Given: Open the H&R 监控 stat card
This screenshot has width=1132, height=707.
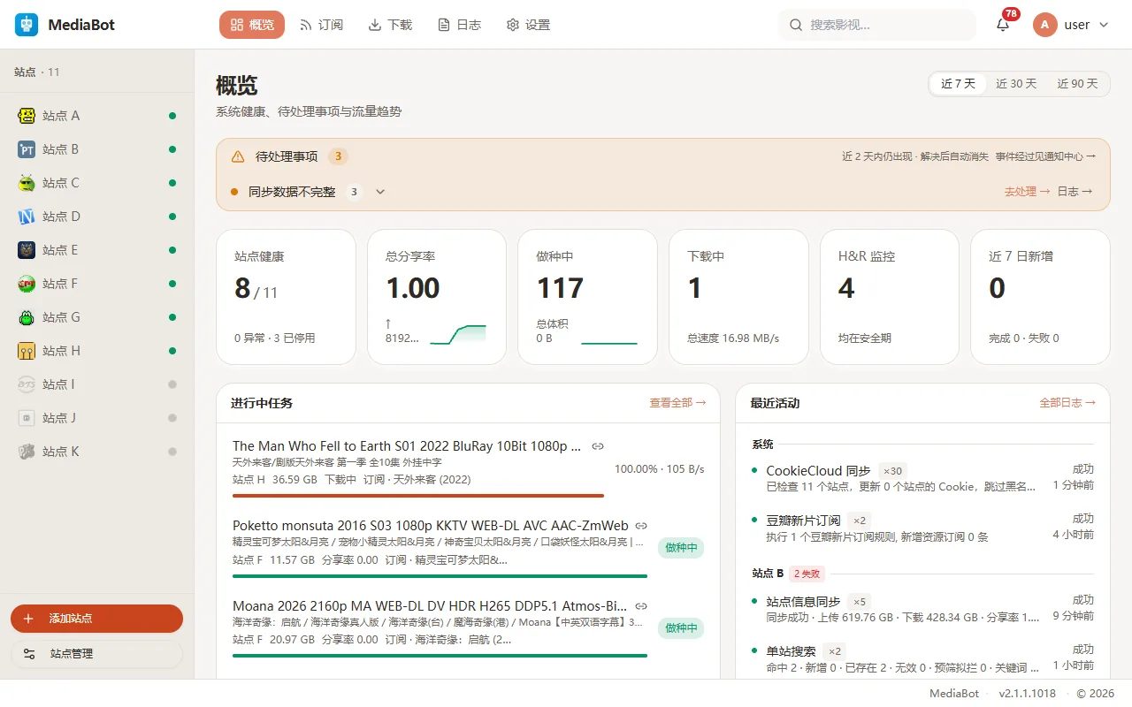Looking at the screenshot, I should point(890,297).
